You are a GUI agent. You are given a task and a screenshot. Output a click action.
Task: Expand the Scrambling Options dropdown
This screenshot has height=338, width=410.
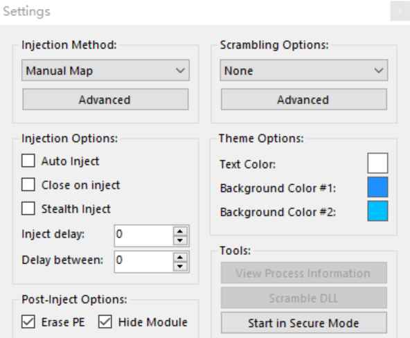303,71
